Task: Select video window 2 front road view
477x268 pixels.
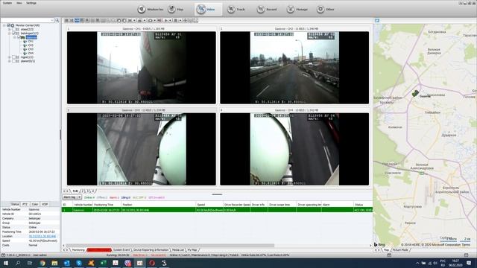Action: 294,68
